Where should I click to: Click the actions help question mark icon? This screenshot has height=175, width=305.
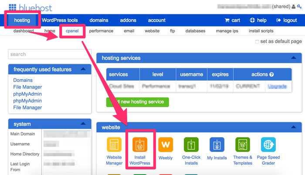click(x=272, y=74)
